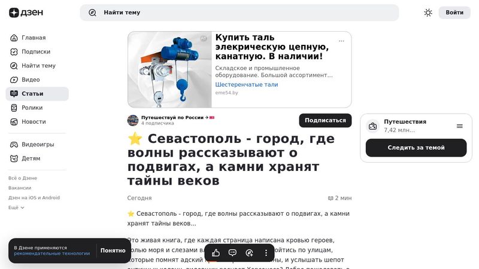The height and width of the screenshot is (269, 479).
Task: Click 'Следить за темой' button
Action: pyautogui.click(x=416, y=148)
